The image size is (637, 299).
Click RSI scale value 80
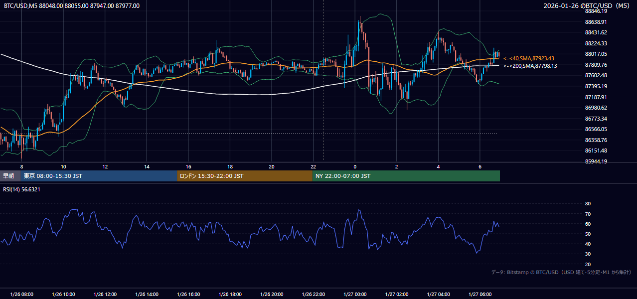(x=588, y=204)
